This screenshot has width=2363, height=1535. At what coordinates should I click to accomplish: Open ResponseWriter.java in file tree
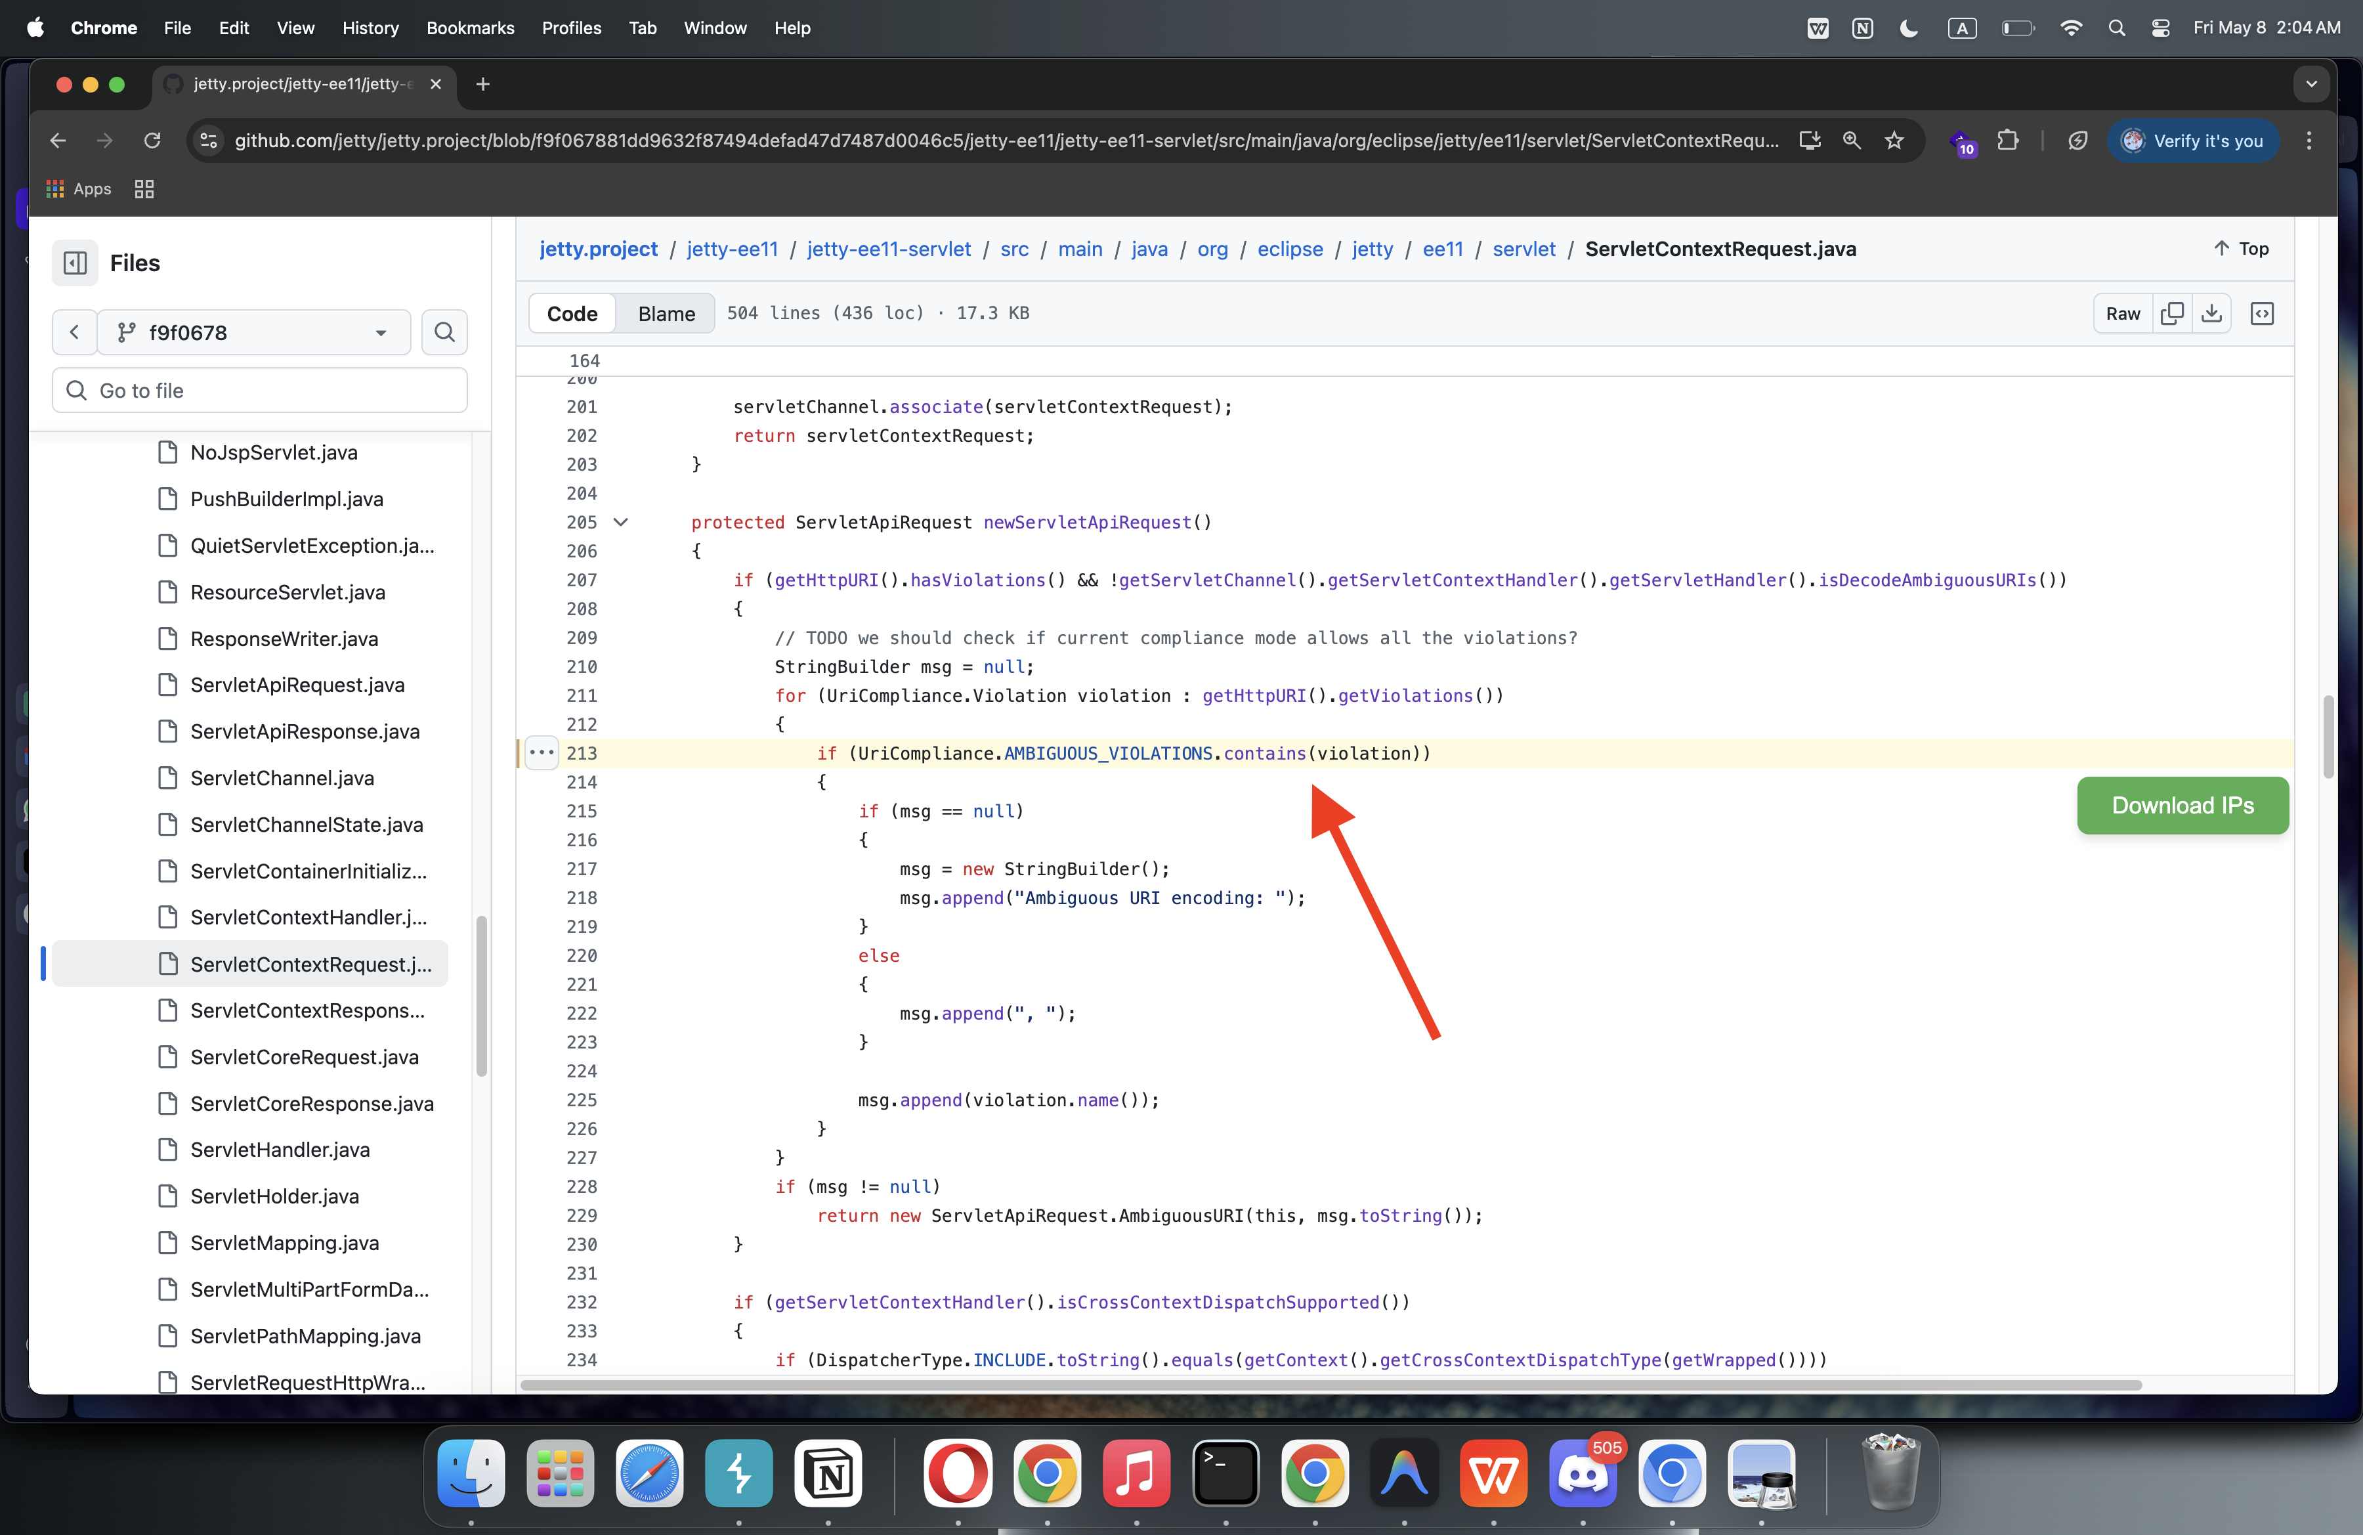[x=284, y=638]
